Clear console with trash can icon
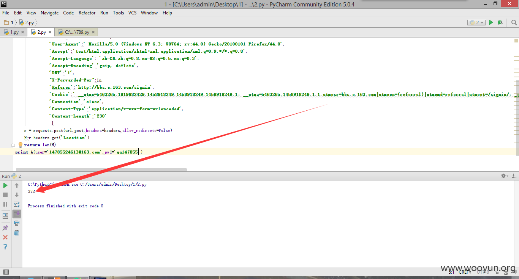The width and height of the screenshot is (519, 279). click(x=17, y=232)
